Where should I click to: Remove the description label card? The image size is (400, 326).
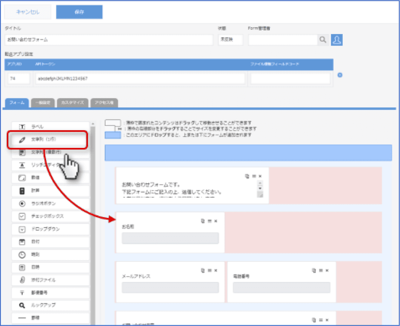[260, 176]
